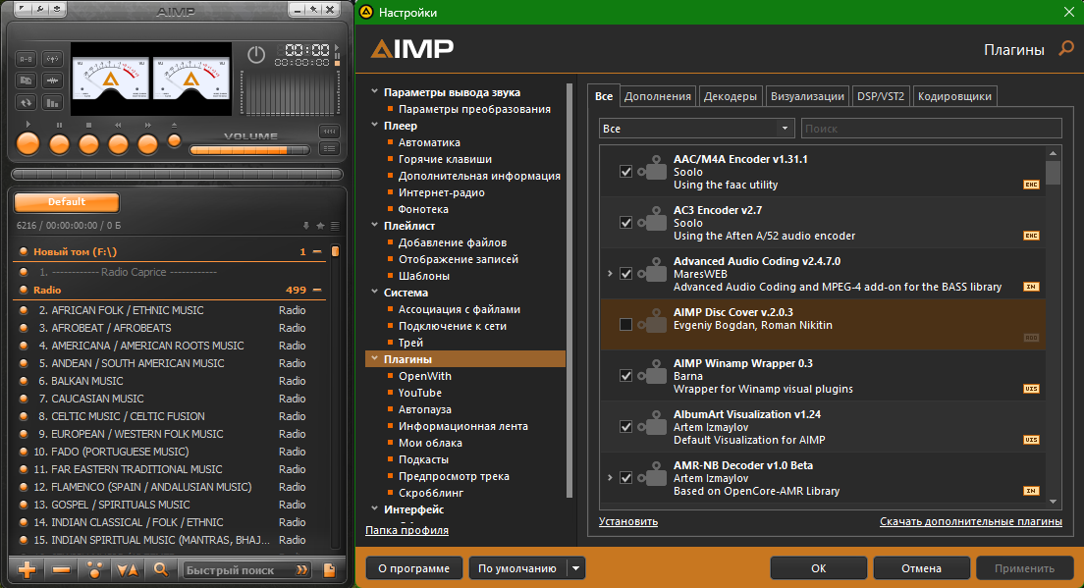This screenshot has height=588, width=1084.
Task: Click the minus icon in playlist toolbar
Action: [62, 570]
